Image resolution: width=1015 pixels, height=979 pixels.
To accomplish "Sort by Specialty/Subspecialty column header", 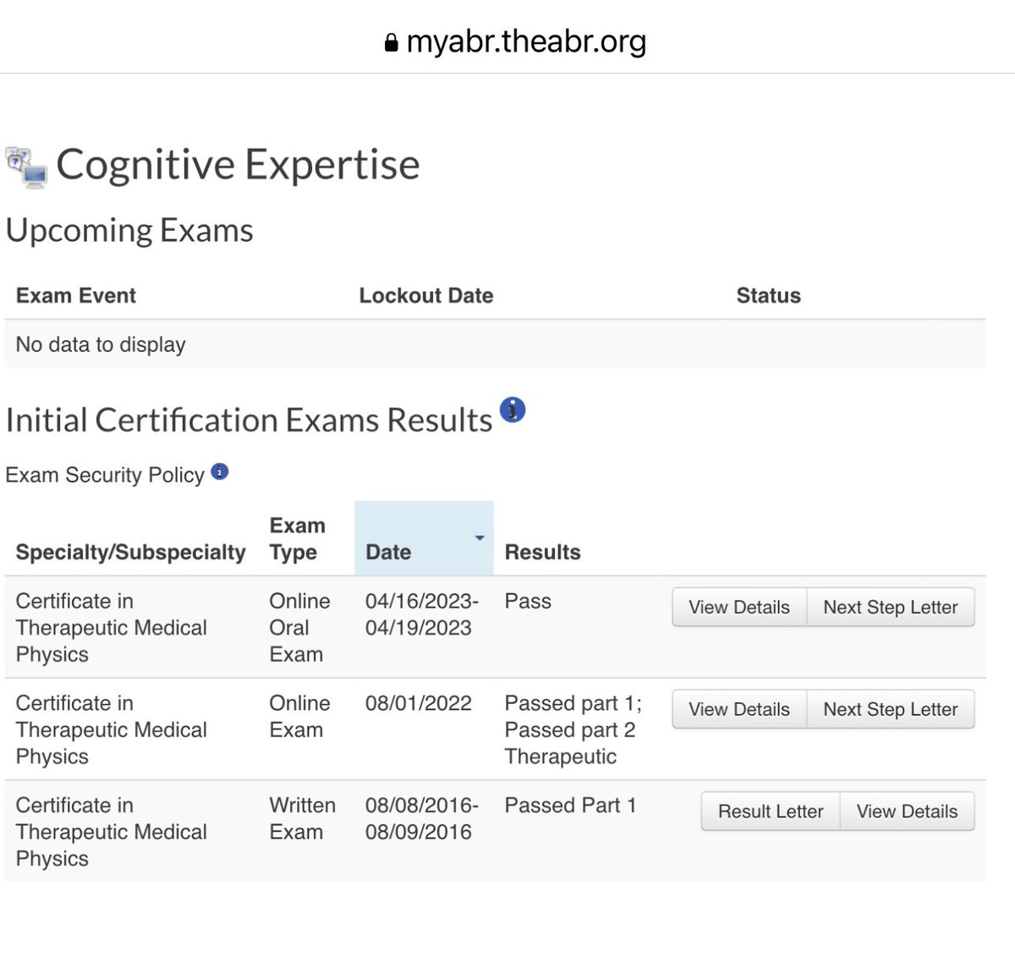I will [x=131, y=553].
